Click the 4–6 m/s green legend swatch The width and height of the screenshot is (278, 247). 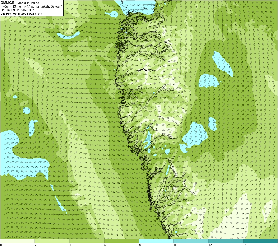click(87, 241)
